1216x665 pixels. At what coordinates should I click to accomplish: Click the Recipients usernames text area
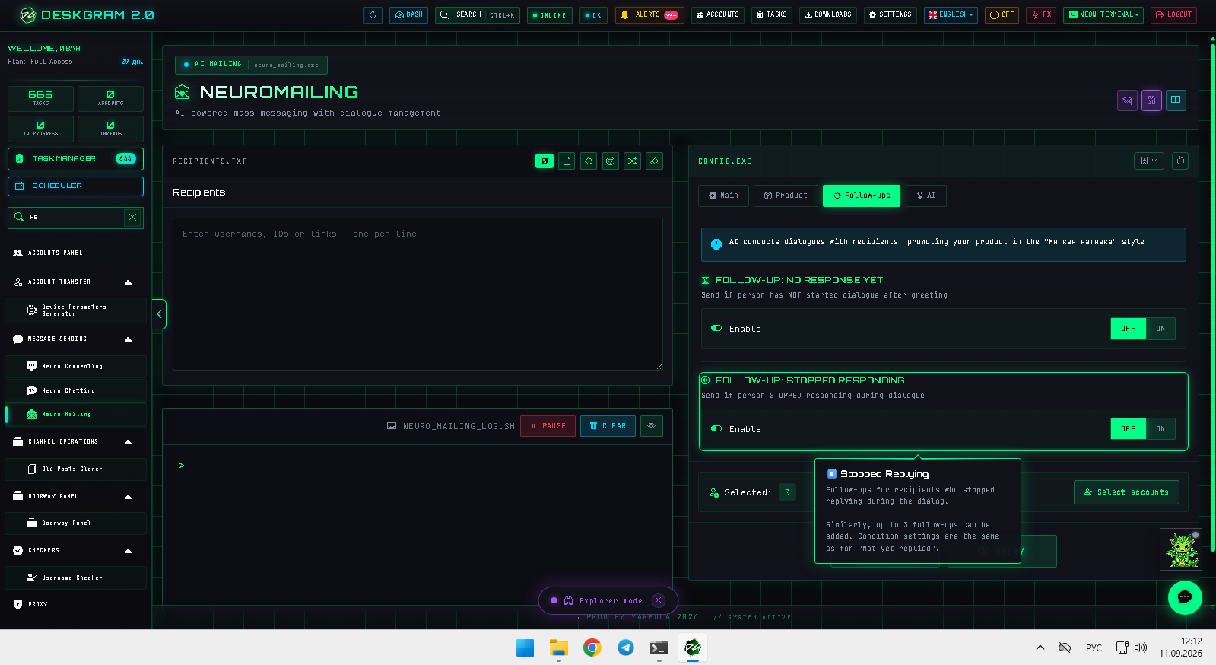[418, 294]
